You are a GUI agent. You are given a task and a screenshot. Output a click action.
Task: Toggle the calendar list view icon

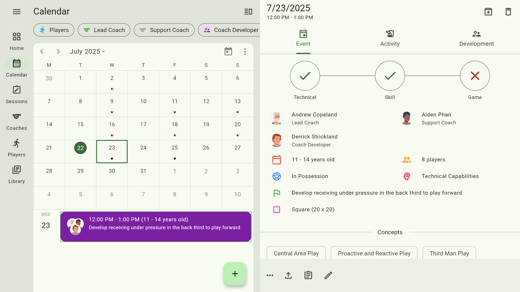point(248,12)
